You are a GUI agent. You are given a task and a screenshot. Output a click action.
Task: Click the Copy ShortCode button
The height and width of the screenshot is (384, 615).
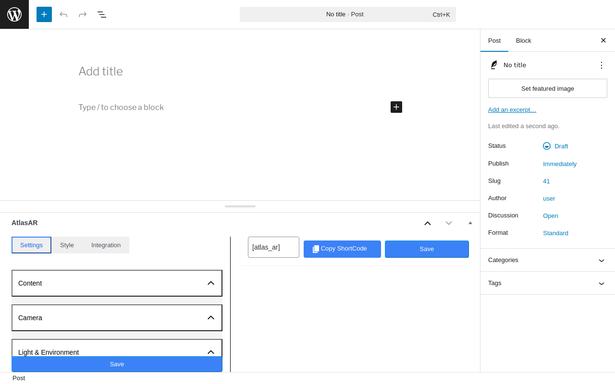pos(342,249)
